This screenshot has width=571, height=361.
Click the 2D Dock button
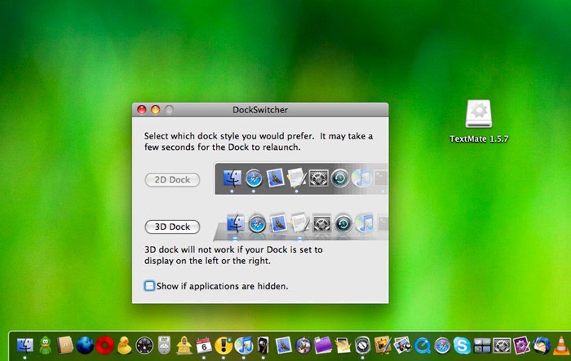[x=172, y=179]
